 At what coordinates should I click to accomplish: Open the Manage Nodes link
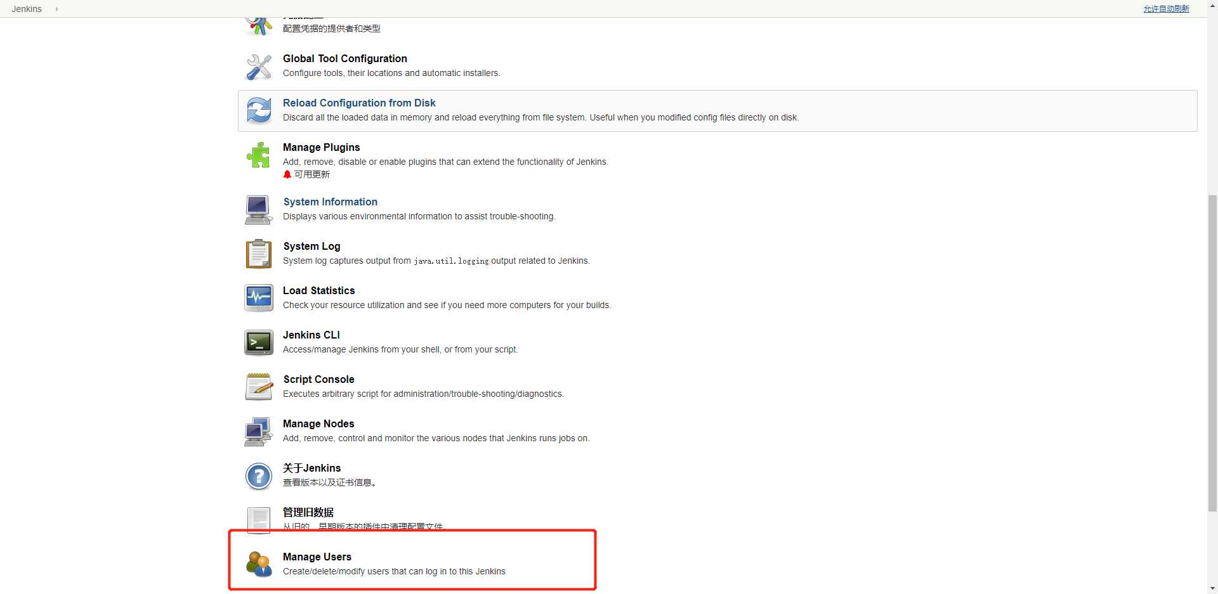318,423
